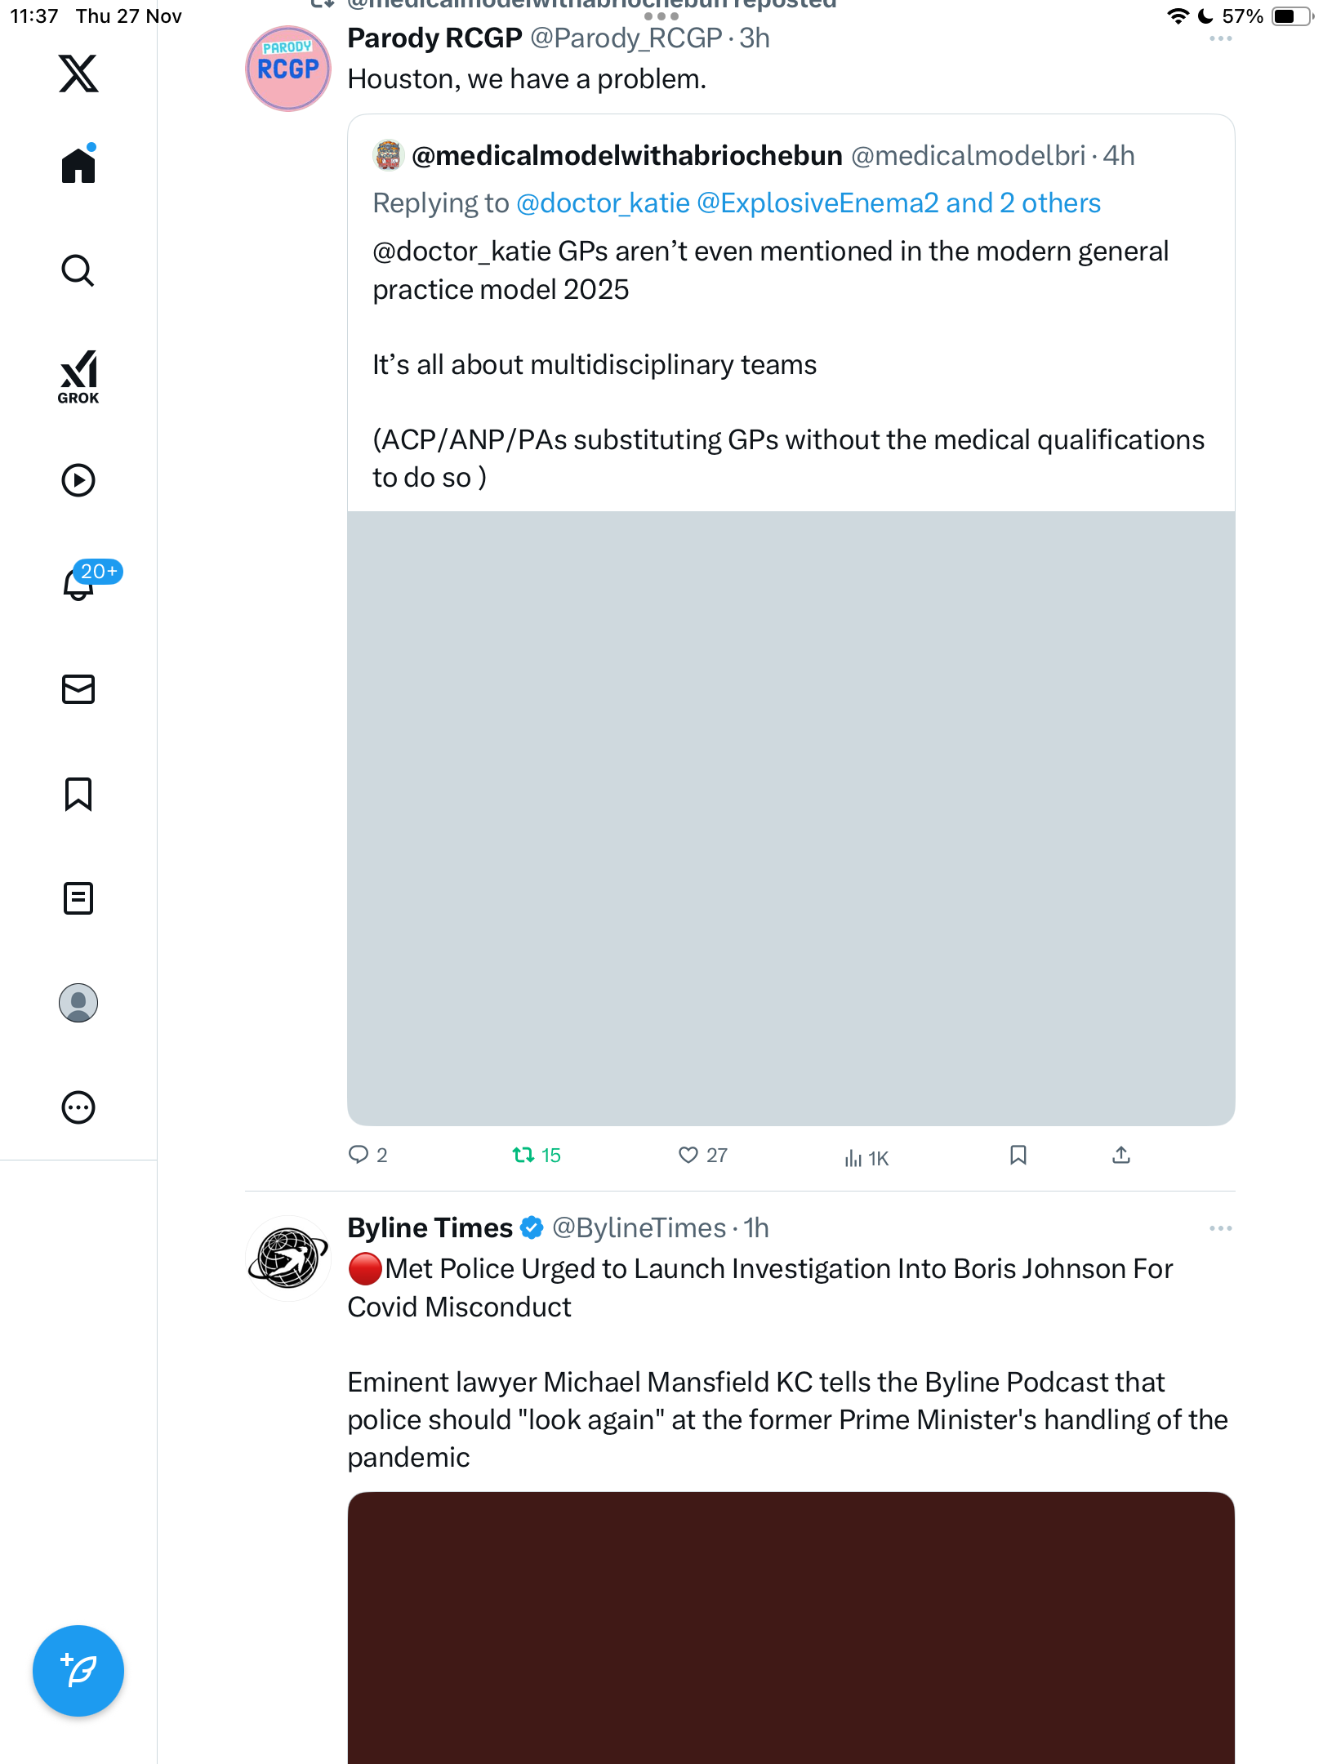This screenshot has height=1764, width=1323.
Task: Click the X logo
Action: (x=78, y=73)
